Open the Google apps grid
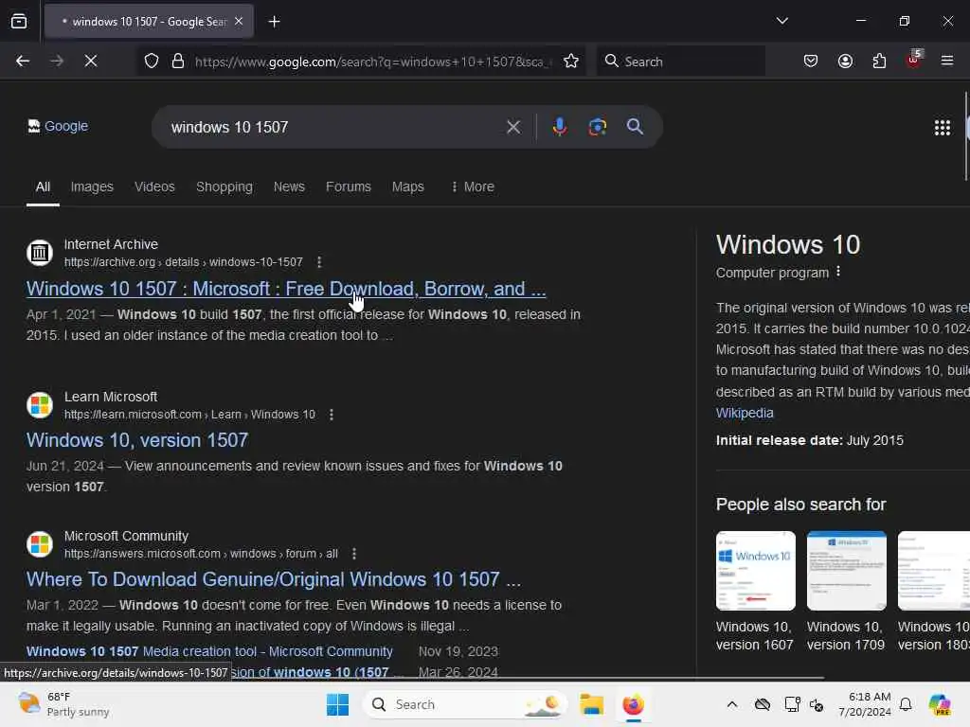Image resolution: width=970 pixels, height=727 pixels. [x=943, y=128]
